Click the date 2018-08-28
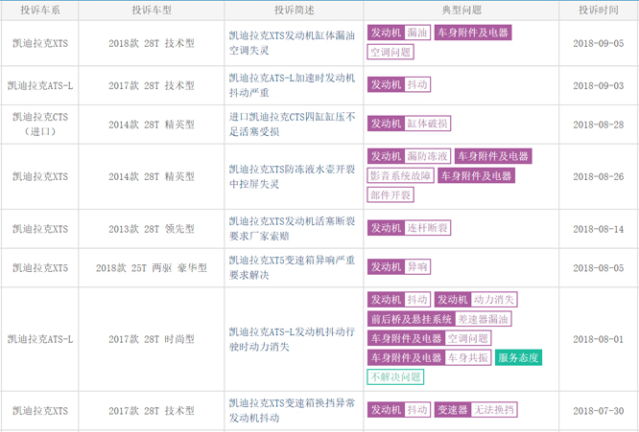This screenshot has width=639, height=432. pos(599,125)
